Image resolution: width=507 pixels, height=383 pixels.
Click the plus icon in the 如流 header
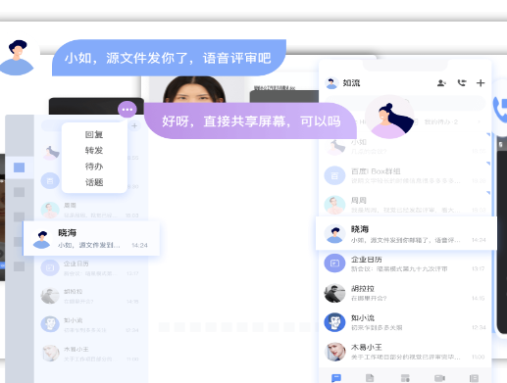click(481, 83)
